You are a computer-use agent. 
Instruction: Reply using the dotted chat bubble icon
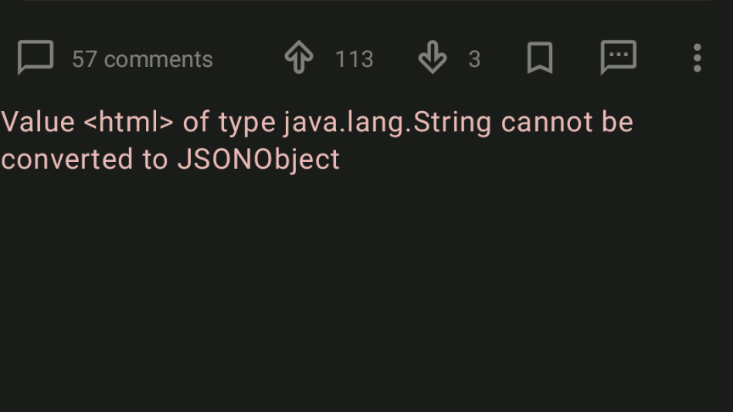(618, 58)
